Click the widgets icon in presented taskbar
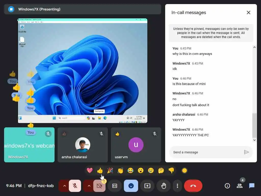The width and height of the screenshot is (261, 196). 20,118
